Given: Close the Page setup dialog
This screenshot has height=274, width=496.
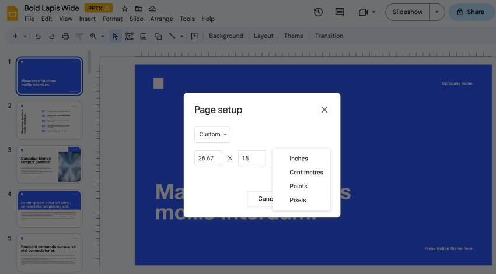Looking at the screenshot, I should 324,110.
